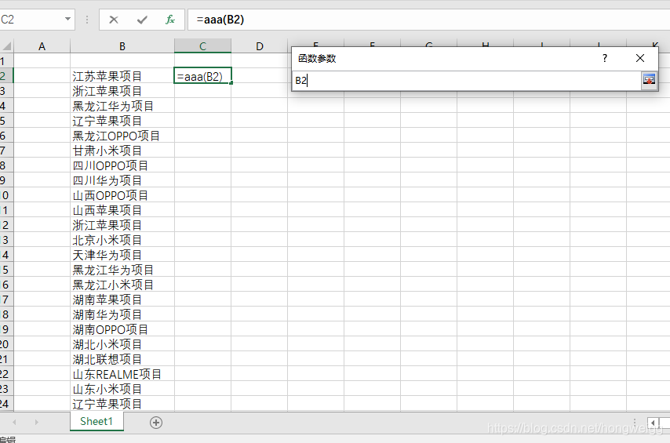Click cell 湖南苹果项目
The image size is (670, 443).
122,300
